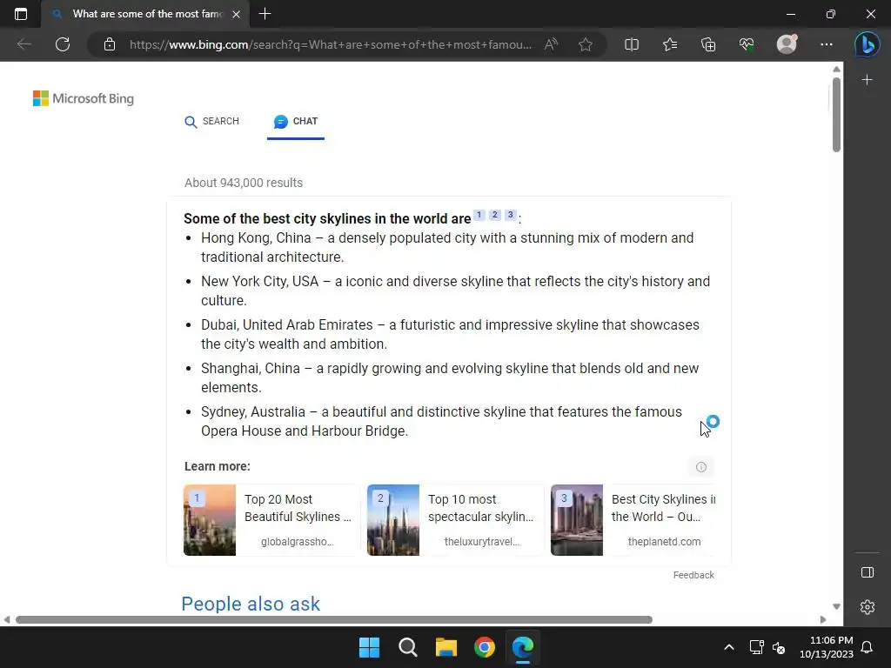This screenshot has height=668, width=891.
Task: Click the Feedback link
Action: pyautogui.click(x=693, y=575)
